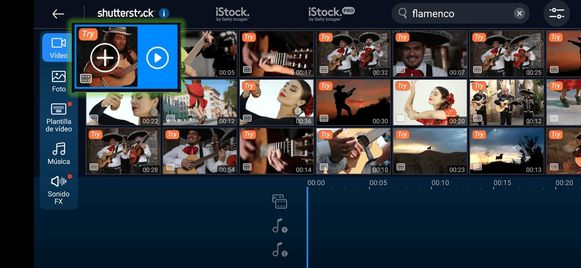Tap Try badge on 00:30 silhouette clip
The height and width of the screenshot is (268, 581).
point(326,86)
